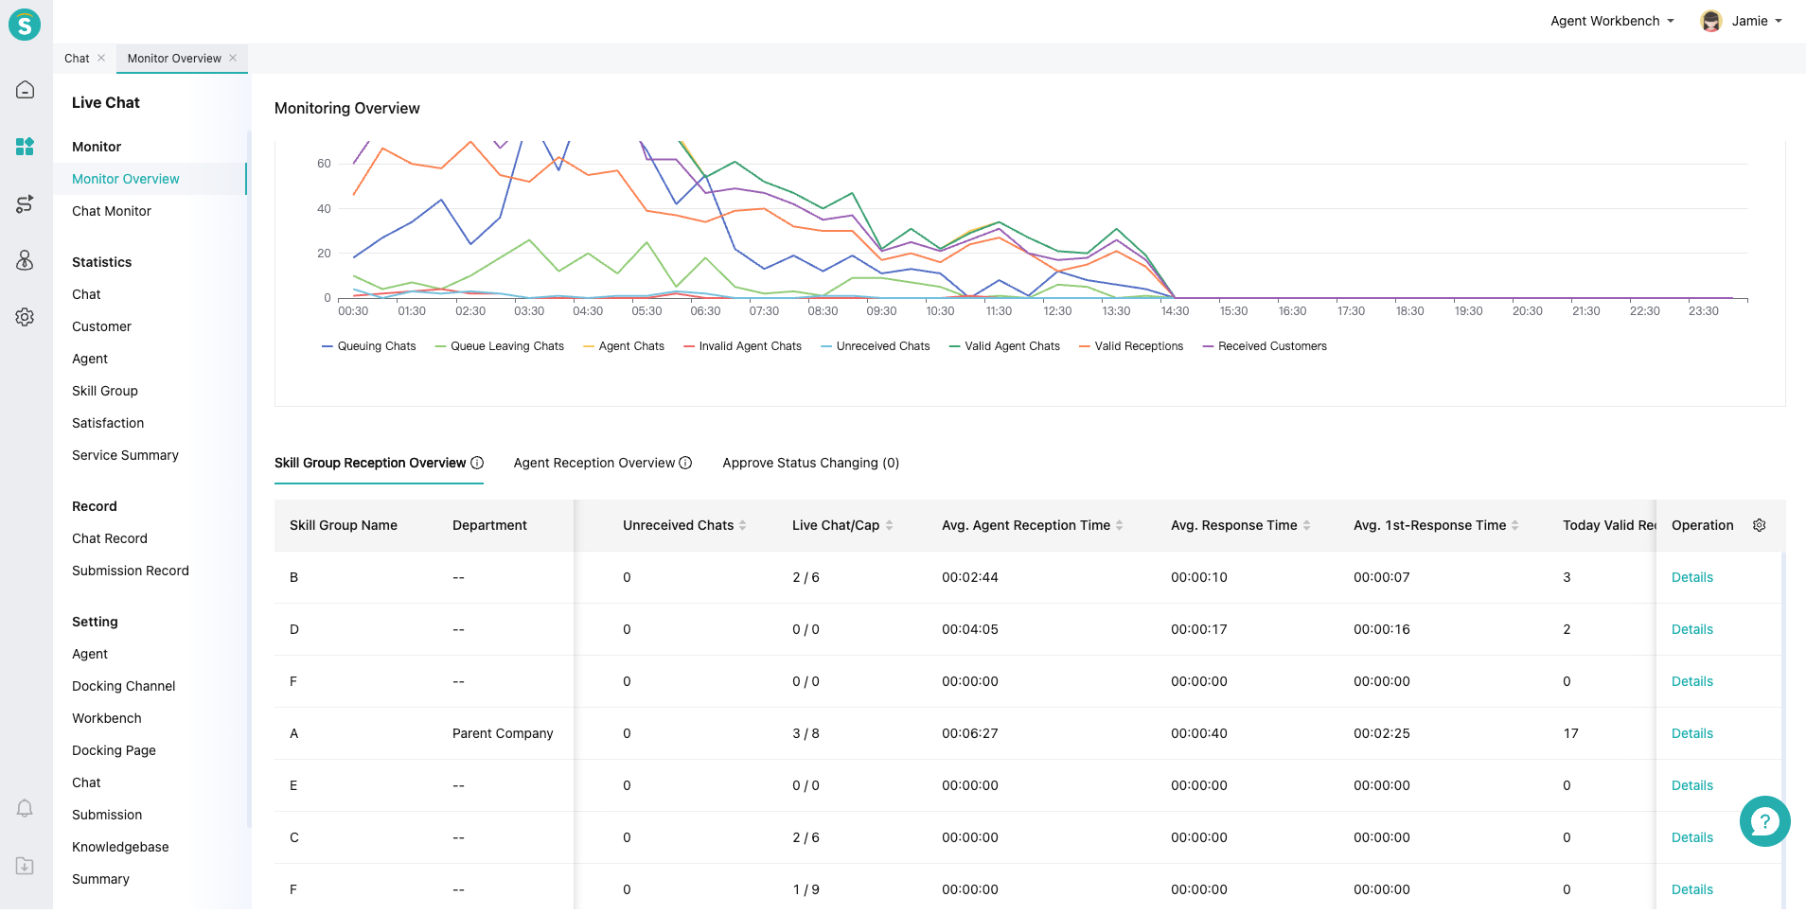Click info icon beside Skill Group Reception Overview
This screenshot has height=914, width=1806.
coord(477,463)
